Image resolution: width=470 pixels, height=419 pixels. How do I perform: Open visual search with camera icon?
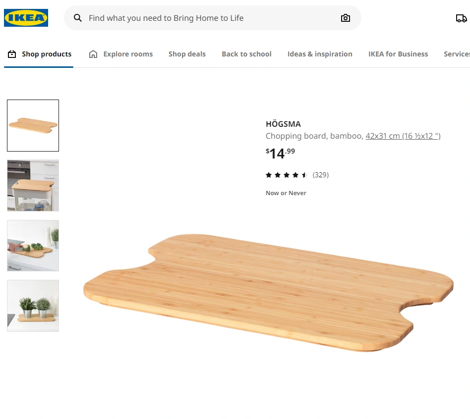pos(345,18)
